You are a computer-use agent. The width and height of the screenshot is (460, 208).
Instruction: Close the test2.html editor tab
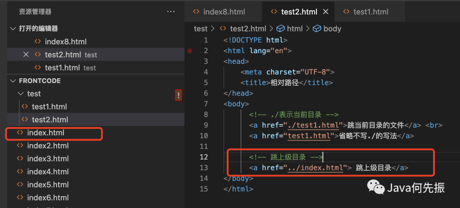point(326,12)
